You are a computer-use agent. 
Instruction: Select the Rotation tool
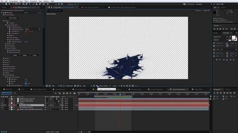click(x=13, y=4)
